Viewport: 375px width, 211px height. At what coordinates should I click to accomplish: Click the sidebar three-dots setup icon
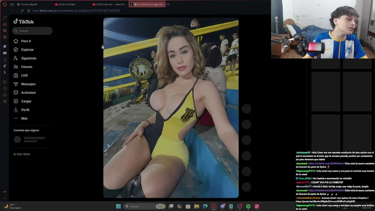tap(5, 198)
